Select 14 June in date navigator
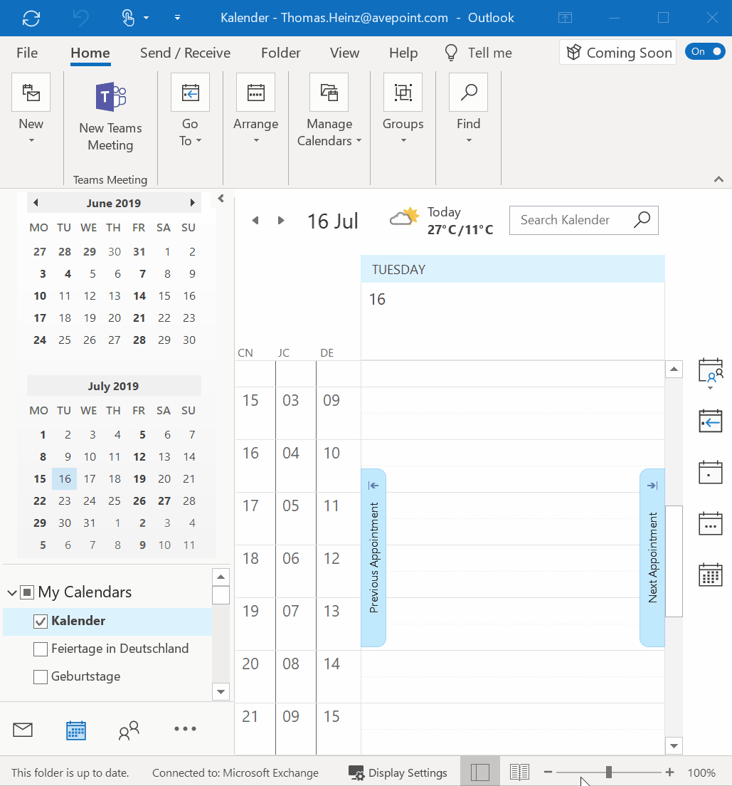Image resolution: width=732 pixels, height=786 pixels. (139, 295)
